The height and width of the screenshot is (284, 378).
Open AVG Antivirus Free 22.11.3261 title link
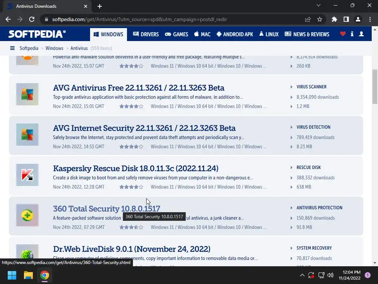pos(139,88)
